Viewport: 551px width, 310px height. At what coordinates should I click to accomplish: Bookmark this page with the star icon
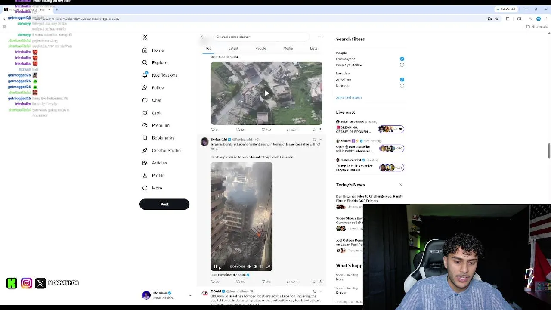[497, 19]
